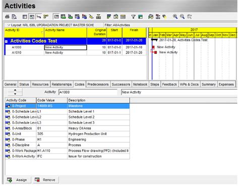Click the Activity ID column header

click(x=24, y=33)
